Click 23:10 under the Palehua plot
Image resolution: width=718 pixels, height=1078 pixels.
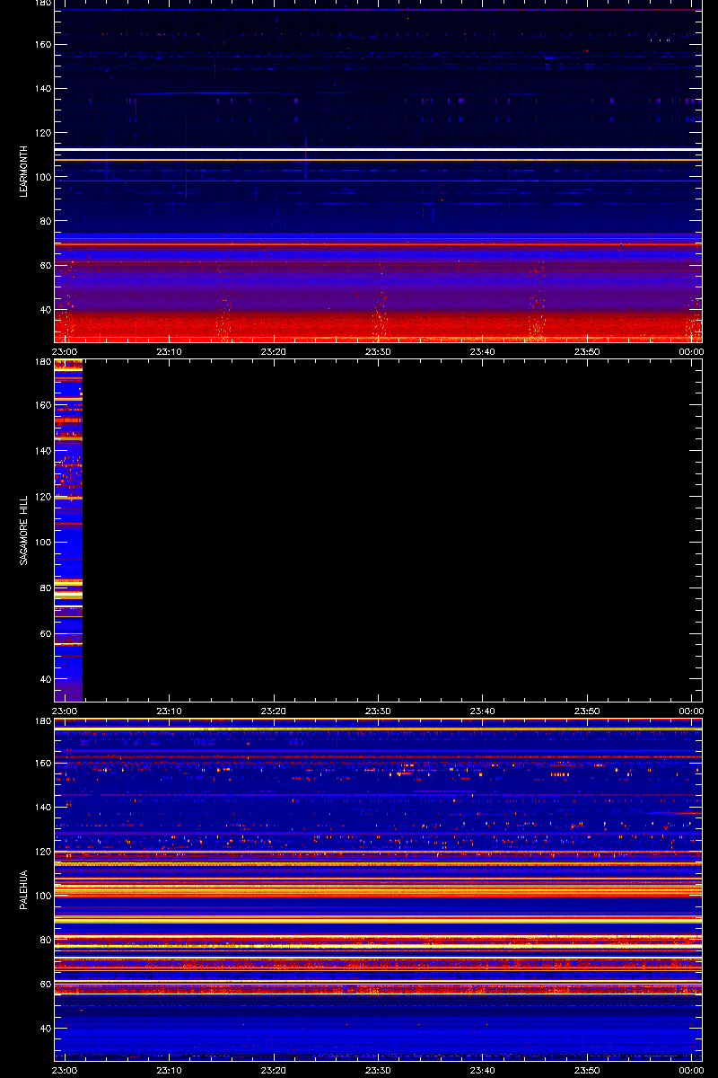pyautogui.click(x=170, y=1070)
